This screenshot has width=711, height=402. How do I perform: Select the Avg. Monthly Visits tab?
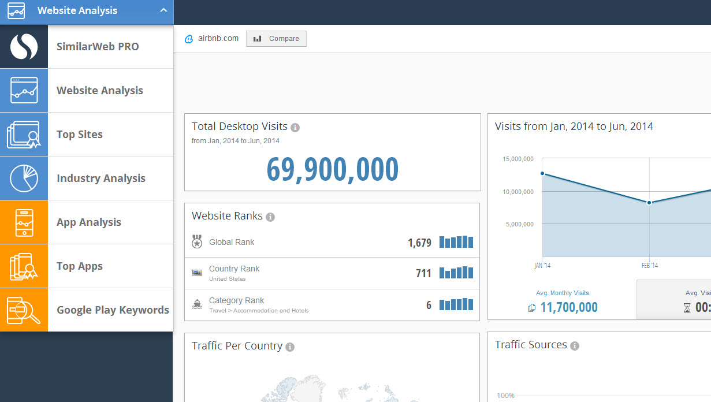tap(563, 301)
